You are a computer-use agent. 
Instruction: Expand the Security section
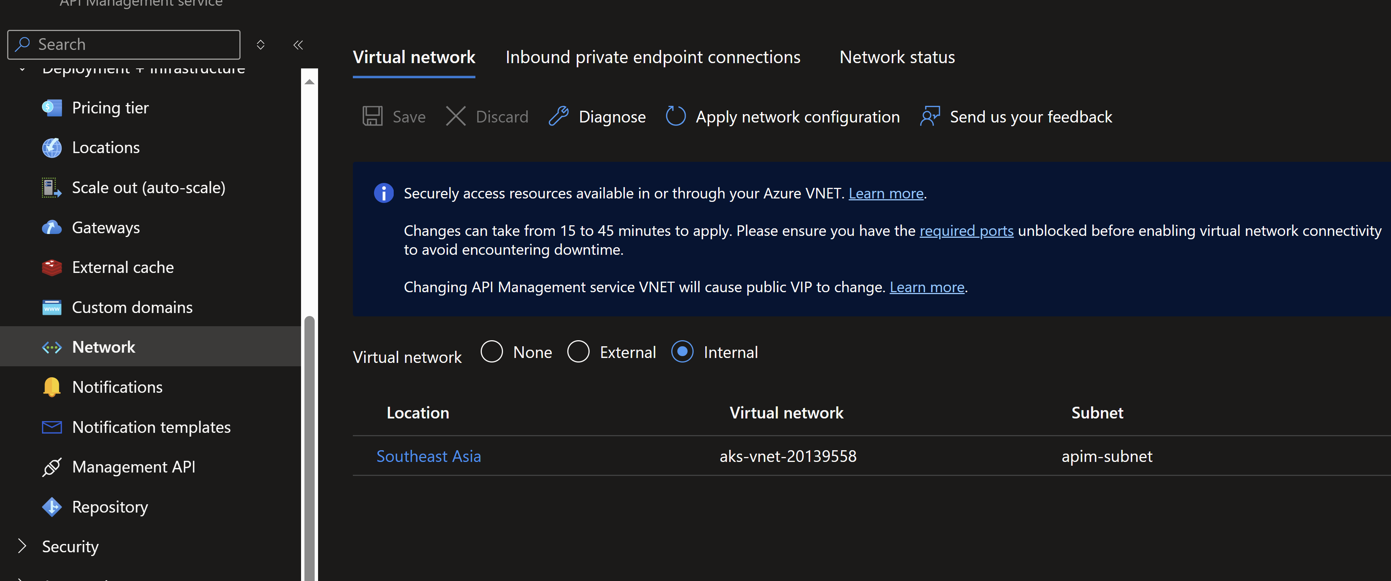(x=70, y=546)
